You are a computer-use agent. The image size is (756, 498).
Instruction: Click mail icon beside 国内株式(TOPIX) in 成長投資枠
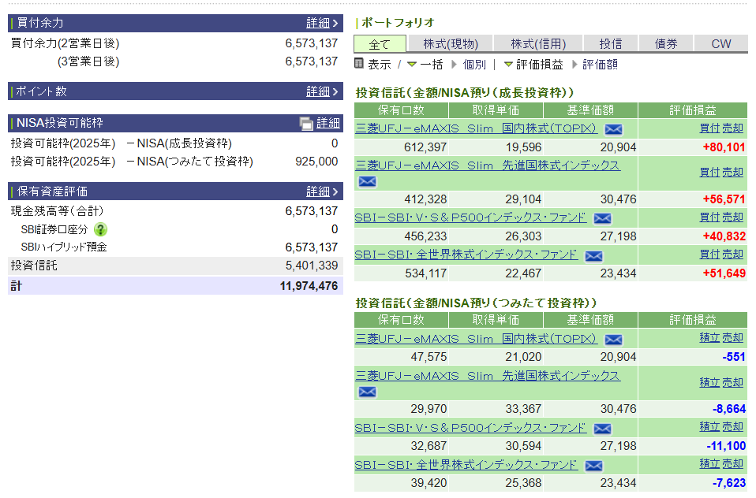(613, 129)
